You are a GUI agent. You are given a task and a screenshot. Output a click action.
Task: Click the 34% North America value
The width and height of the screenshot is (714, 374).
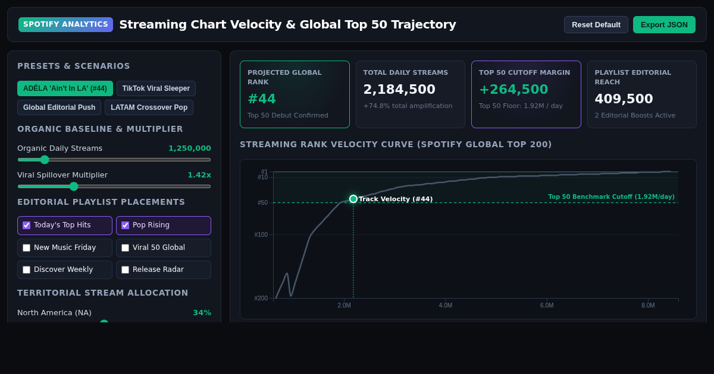pyautogui.click(x=202, y=313)
